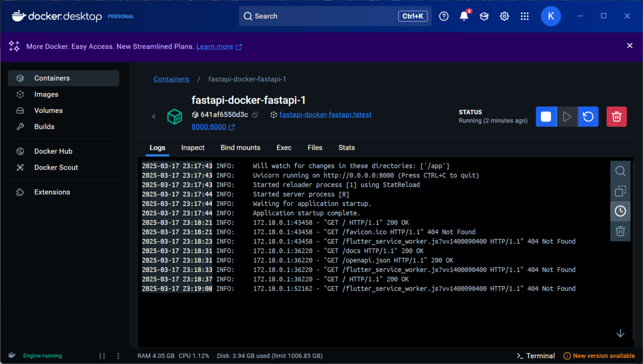Switch to the Exec tab
This screenshot has width=643, height=364.
[284, 147]
